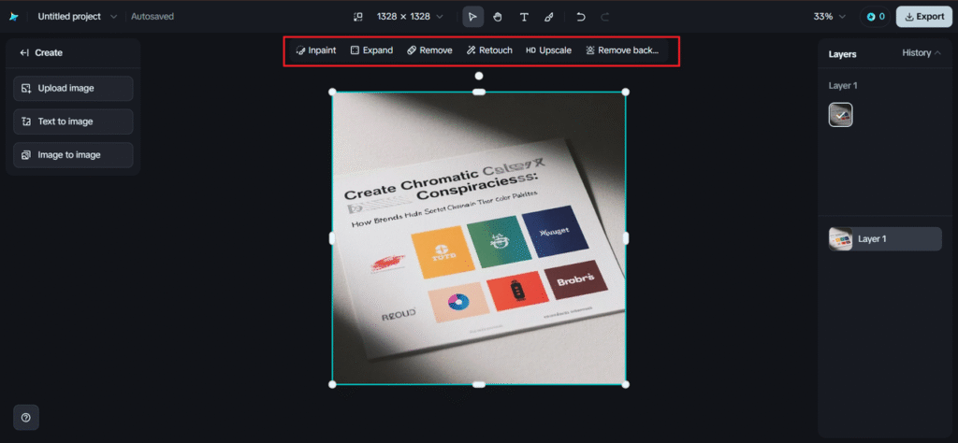
Task: Open the Untitled project name dropdown
Action: tap(77, 17)
